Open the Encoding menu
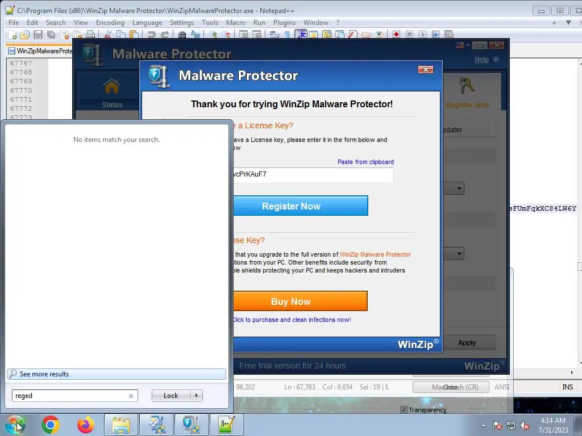582x436 pixels. click(110, 23)
